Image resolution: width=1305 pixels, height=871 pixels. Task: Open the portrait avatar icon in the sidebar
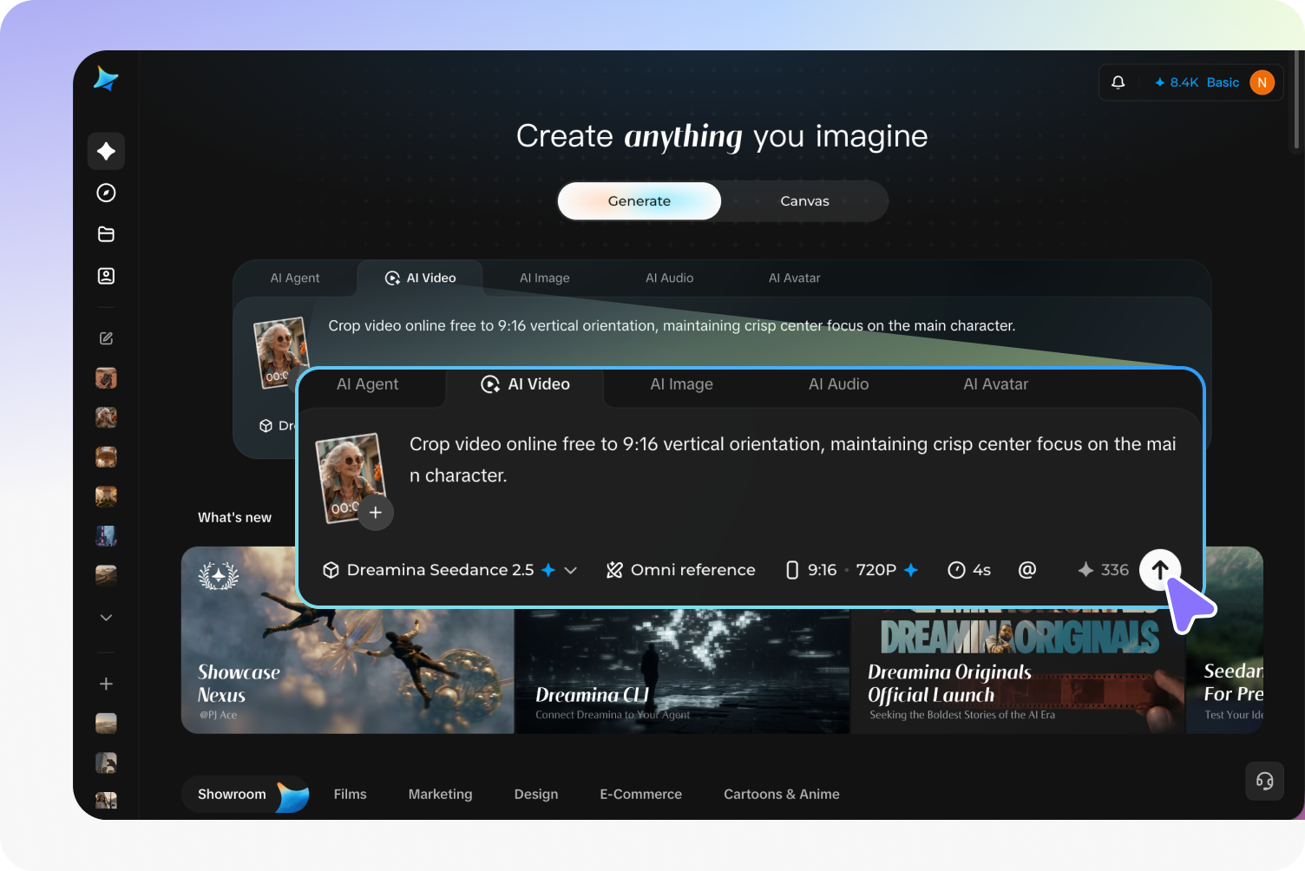tap(106, 276)
